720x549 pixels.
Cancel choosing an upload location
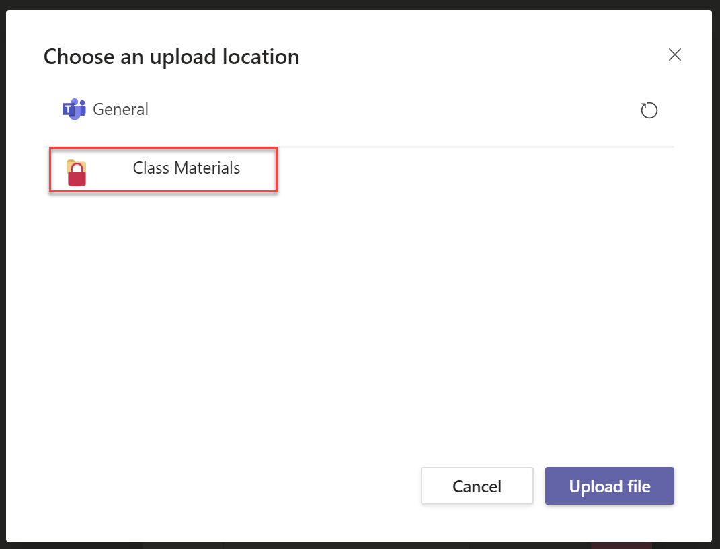coord(477,486)
